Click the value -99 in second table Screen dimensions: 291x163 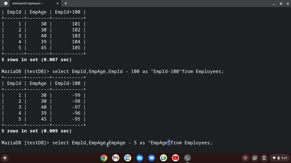(x=76, y=95)
